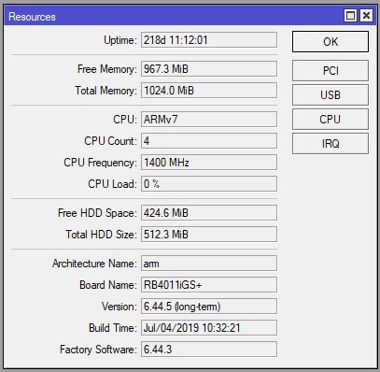
Task: Close the Resources window
Action: pos(366,15)
